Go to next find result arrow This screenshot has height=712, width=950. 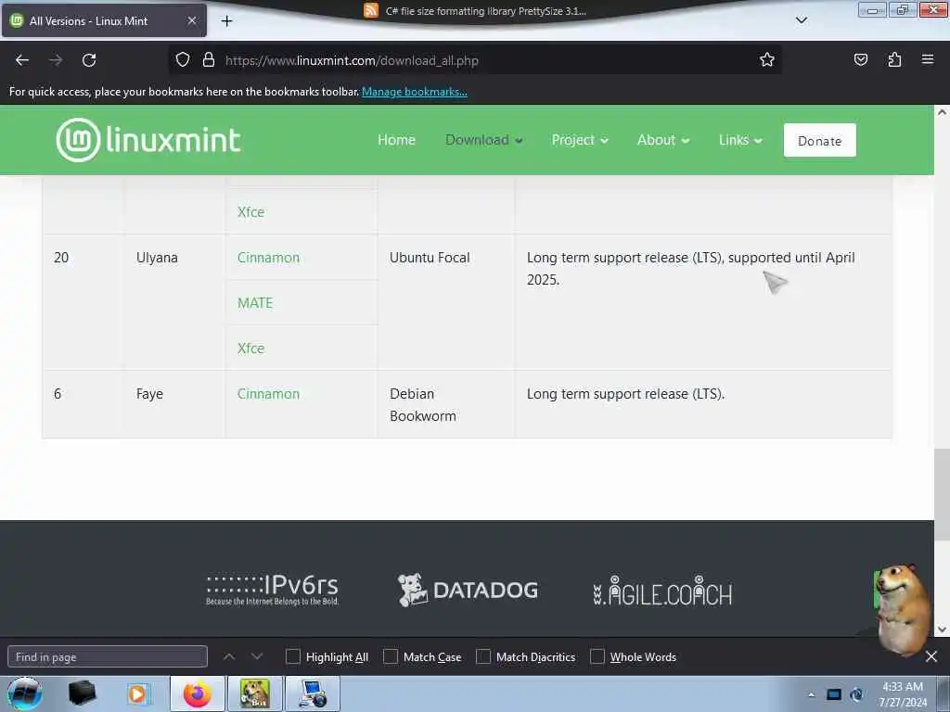[x=257, y=656]
